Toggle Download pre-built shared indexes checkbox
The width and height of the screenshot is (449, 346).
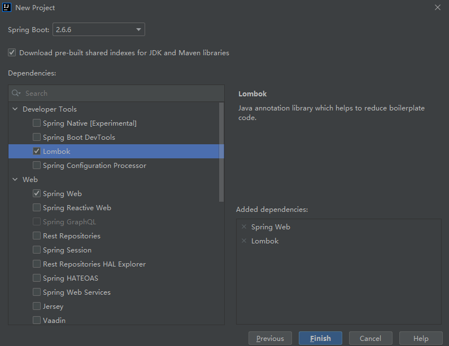pyautogui.click(x=12, y=52)
